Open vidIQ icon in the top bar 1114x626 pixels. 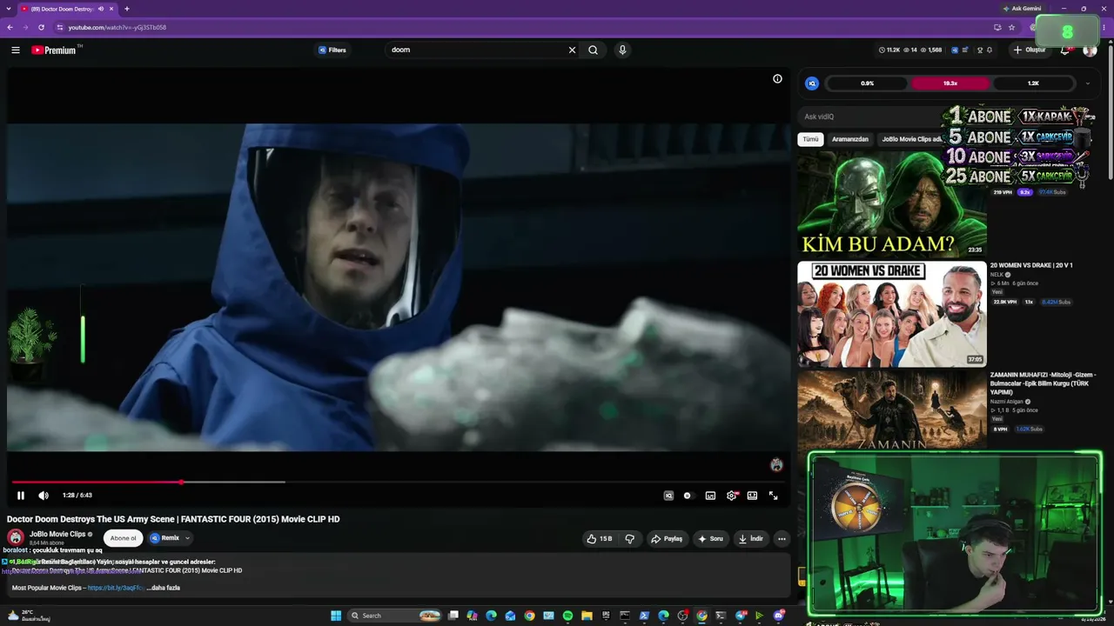coord(955,50)
